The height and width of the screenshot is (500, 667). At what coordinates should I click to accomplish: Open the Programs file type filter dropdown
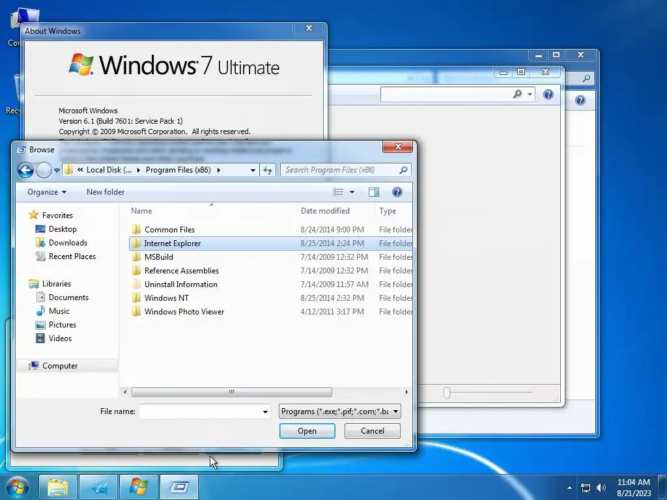tap(340, 411)
